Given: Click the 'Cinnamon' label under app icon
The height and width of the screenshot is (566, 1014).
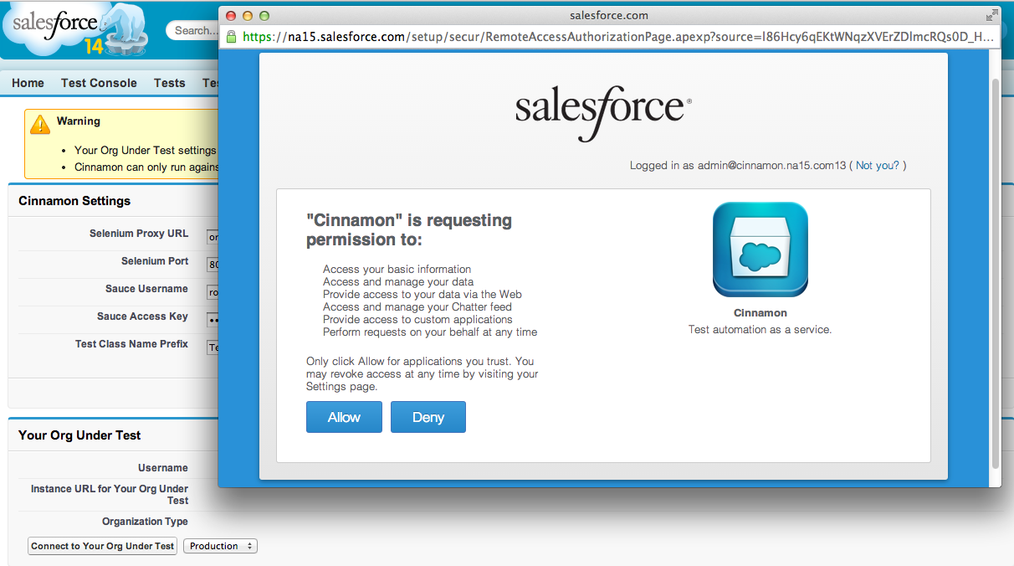Looking at the screenshot, I should [760, 313].
